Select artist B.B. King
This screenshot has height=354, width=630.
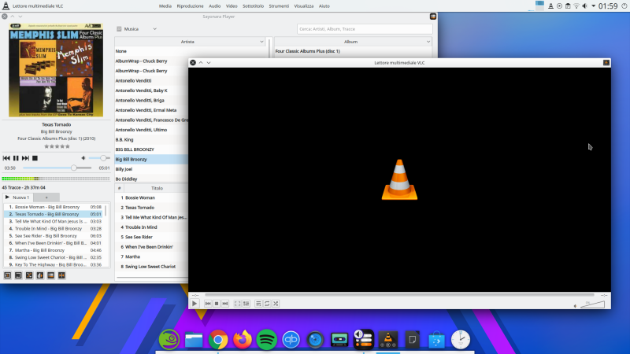coord(124,140)
